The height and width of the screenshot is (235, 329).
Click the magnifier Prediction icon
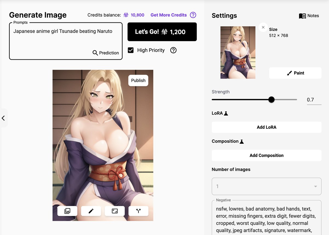point(95,53)
